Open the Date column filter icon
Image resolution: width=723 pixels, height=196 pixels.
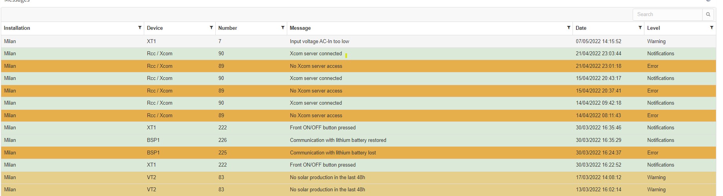640,27
